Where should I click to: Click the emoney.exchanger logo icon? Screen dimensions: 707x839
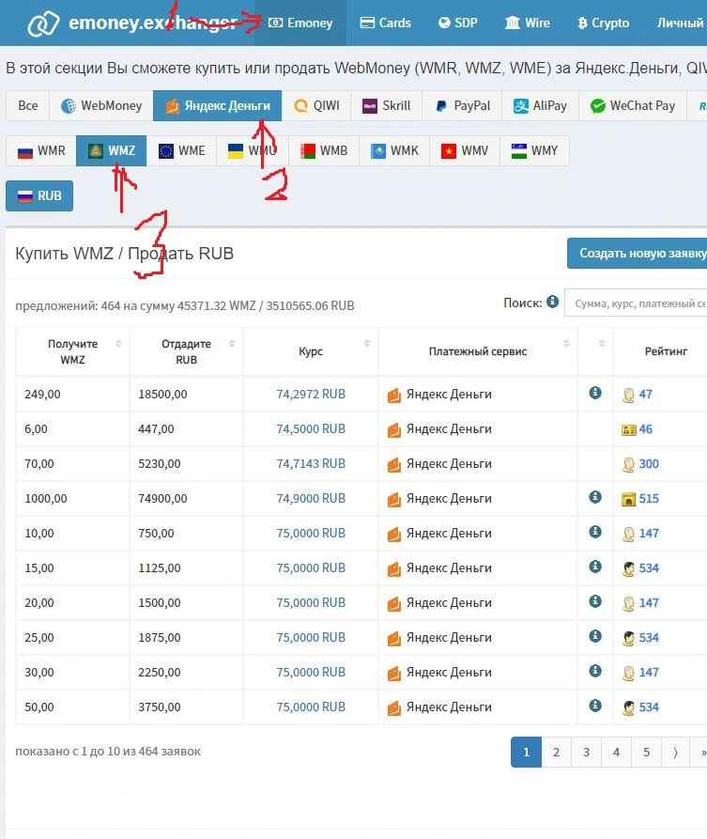point(43,23)
